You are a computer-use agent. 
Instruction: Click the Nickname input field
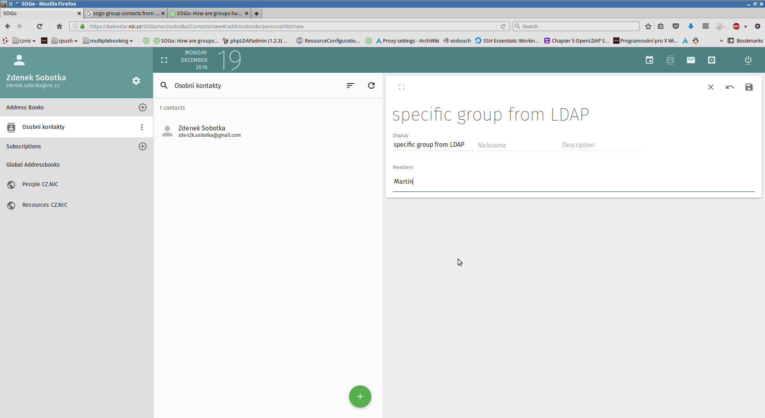point(517,145)
